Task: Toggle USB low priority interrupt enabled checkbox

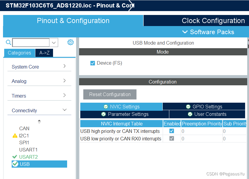Action: (x=172, y=139)
